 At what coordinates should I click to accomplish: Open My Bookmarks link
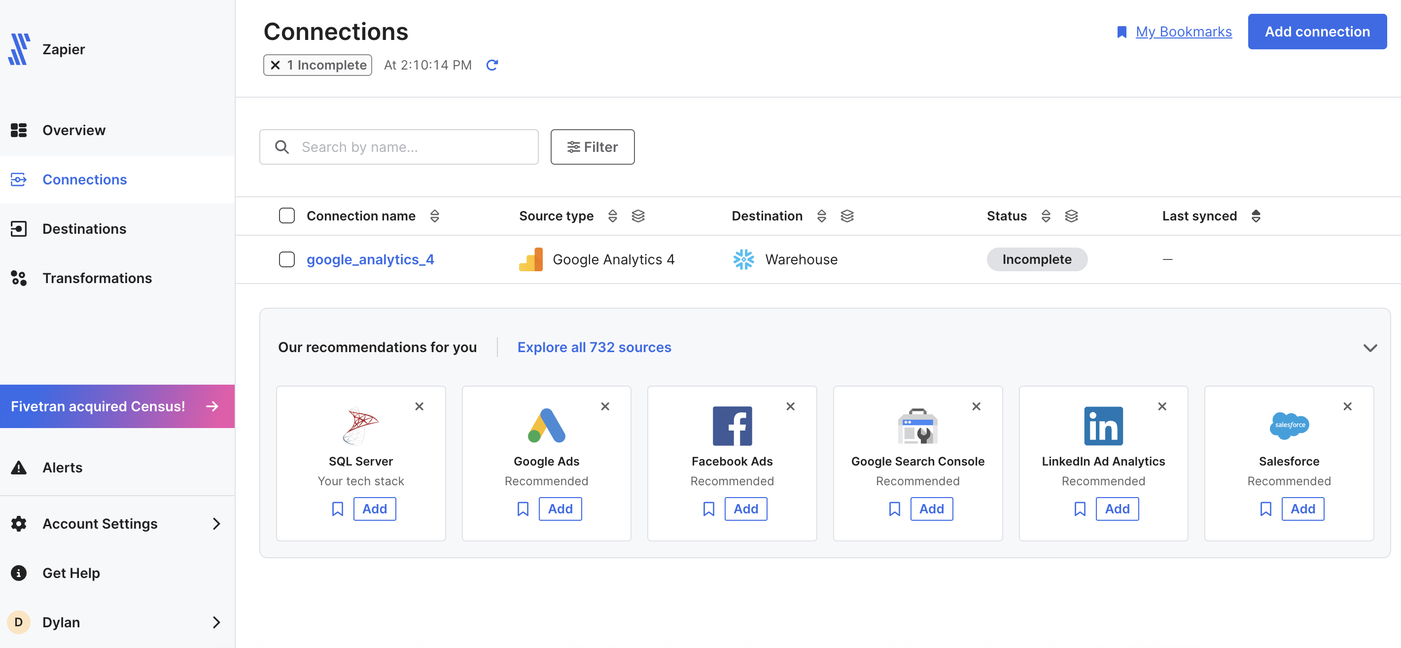(x=1184, y=32)
